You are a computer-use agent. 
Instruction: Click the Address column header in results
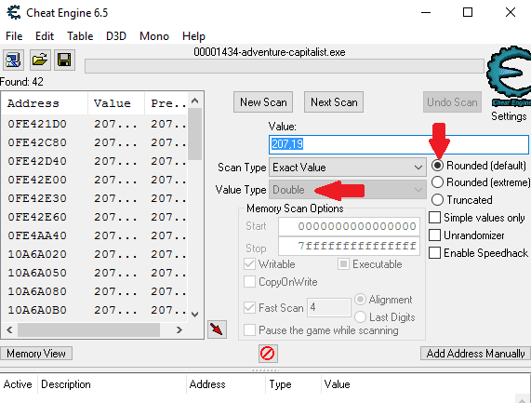click(45, 103)
